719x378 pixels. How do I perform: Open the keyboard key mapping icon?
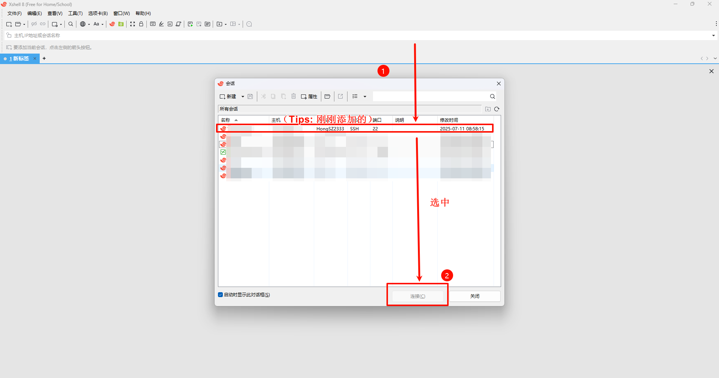pos(153,24)
